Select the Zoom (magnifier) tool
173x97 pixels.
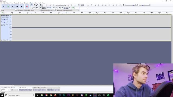[x=32, y=8]
